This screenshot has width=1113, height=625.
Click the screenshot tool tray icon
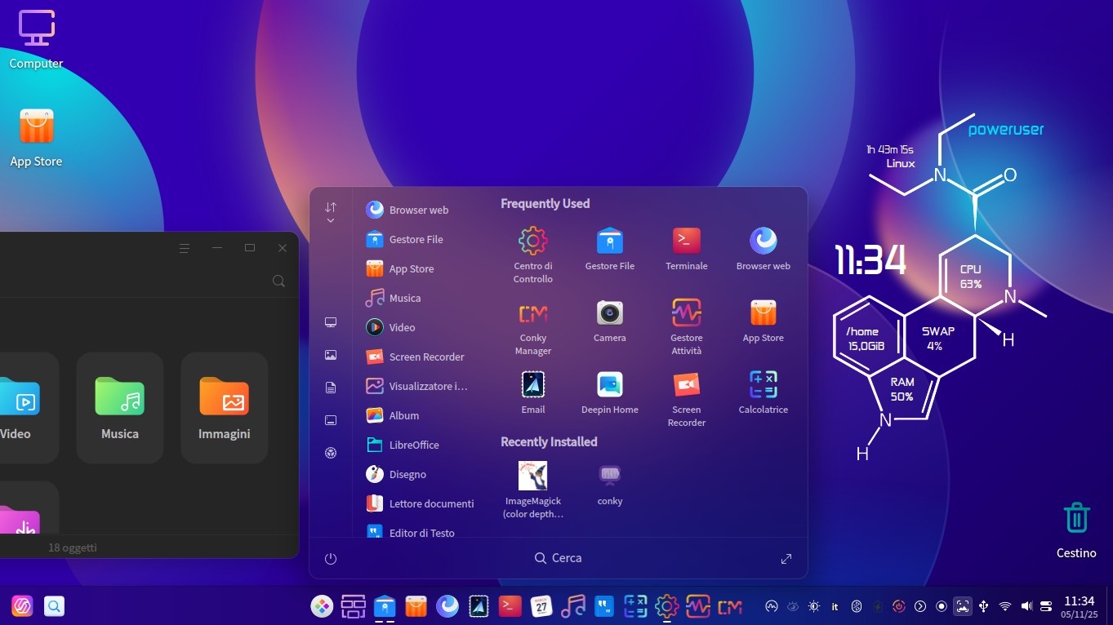coord(963,606)
